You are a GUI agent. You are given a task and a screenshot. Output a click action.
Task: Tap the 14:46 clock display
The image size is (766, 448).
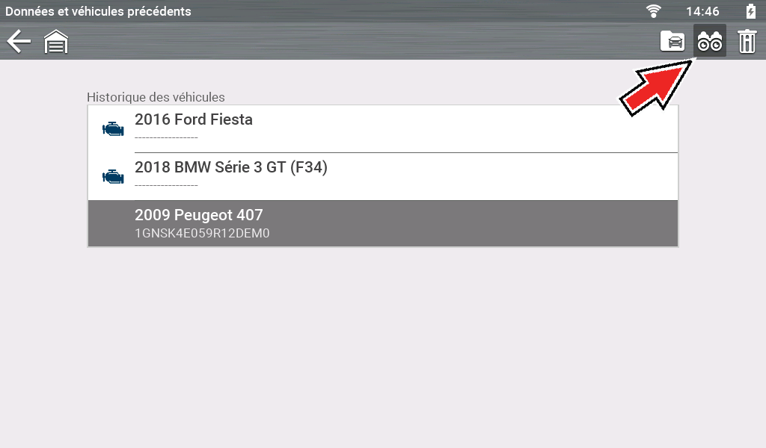point(702,11)
